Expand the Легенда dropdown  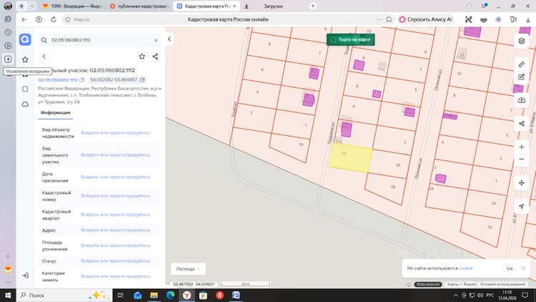coord(188,269)
